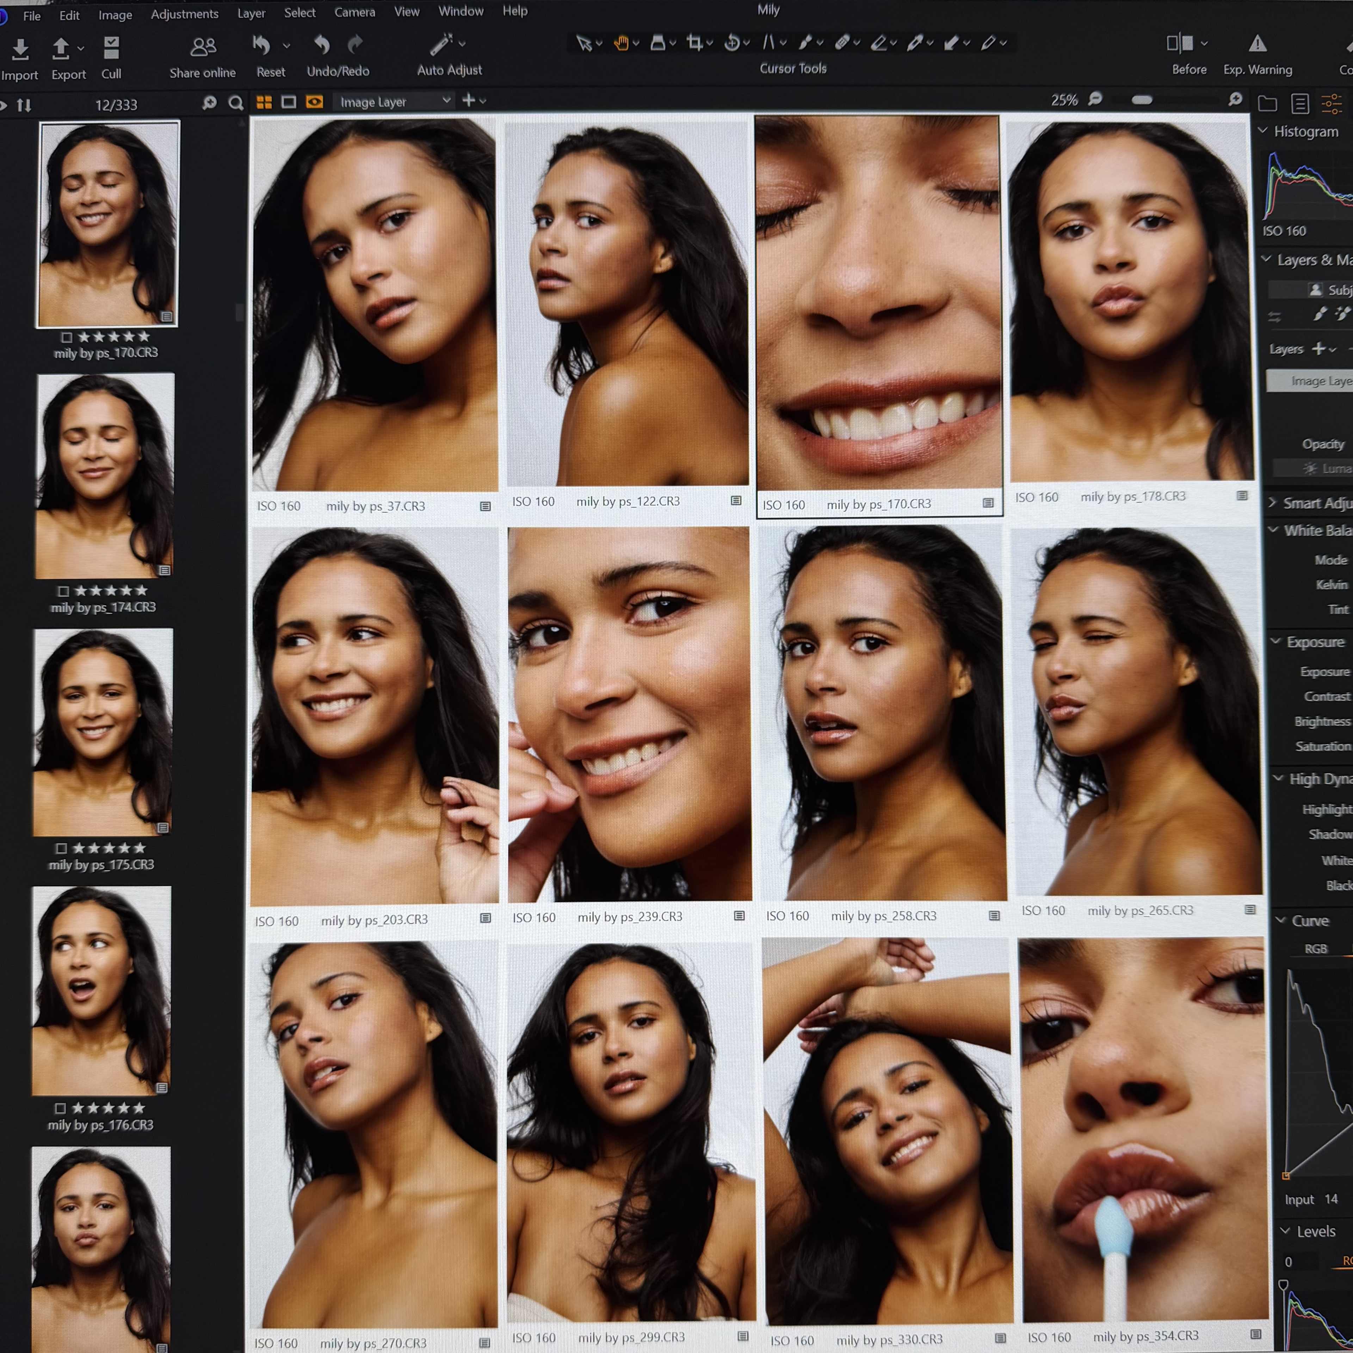Click the Undo arrow
Image resolution: width=1353 pixels, height=1353 pixels.
point(321,45)
